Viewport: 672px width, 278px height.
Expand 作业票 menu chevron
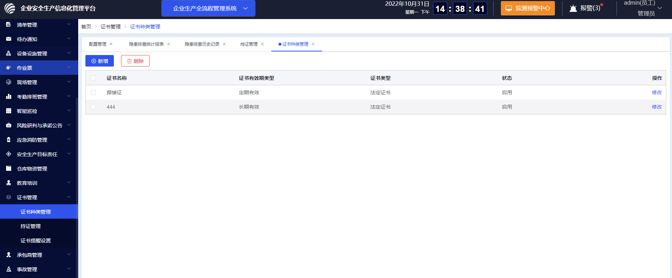coord(69,68)
